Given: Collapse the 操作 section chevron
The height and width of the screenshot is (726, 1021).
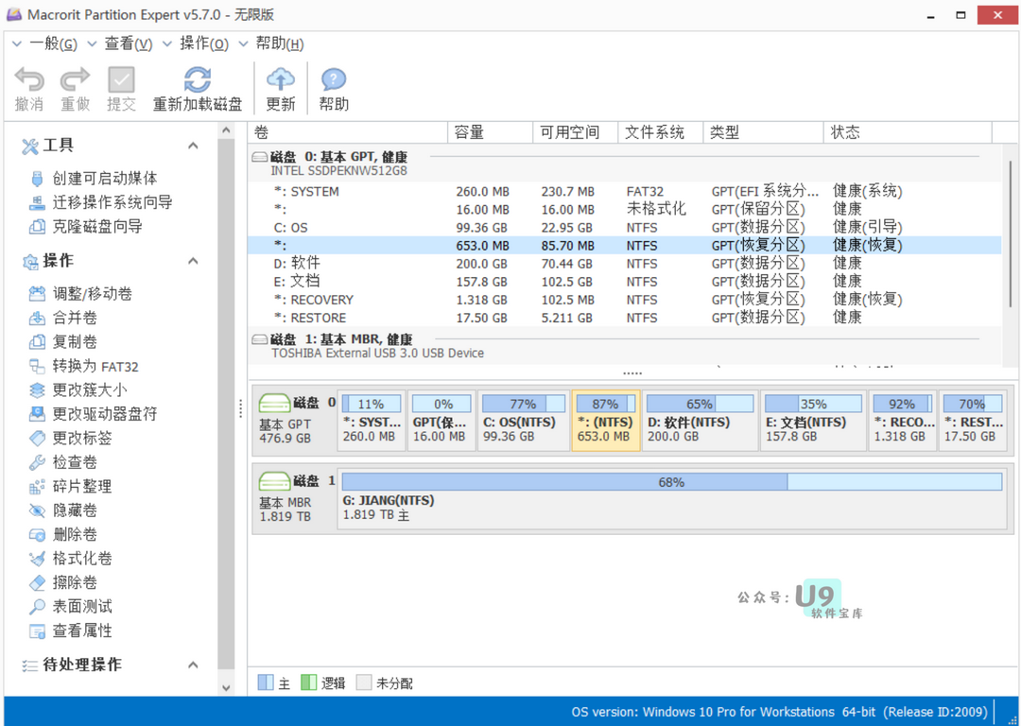Looking at the screenshot, I should [x=193, y=261].
